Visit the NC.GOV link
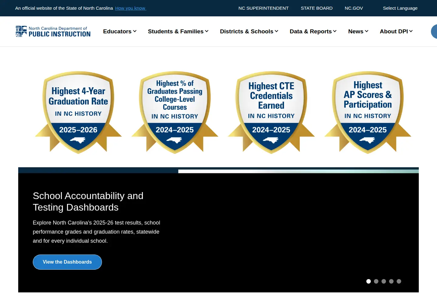The image size is (437, 303). 354,8
